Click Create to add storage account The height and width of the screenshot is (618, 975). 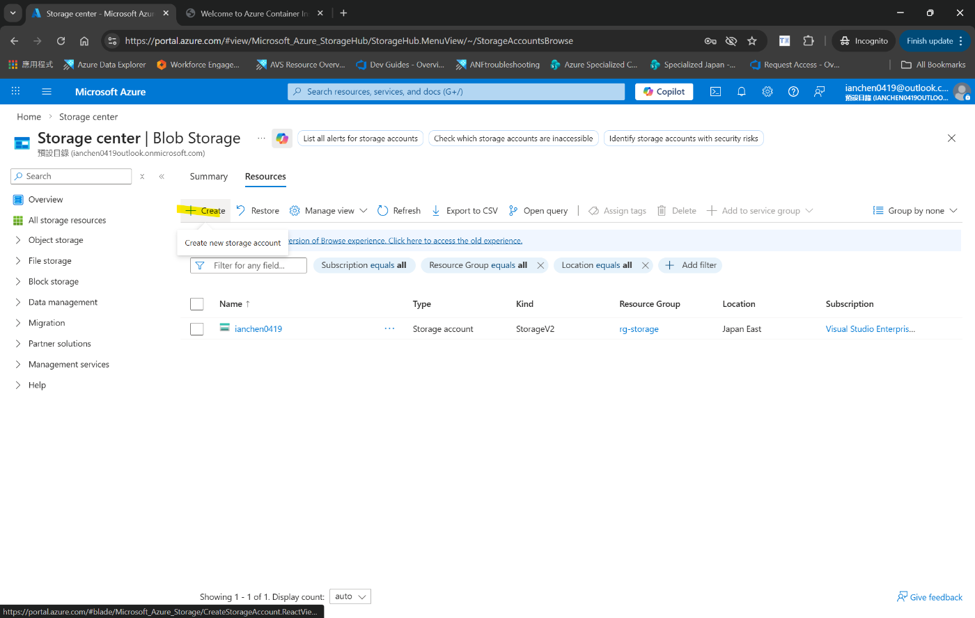pyautogui.click(x=205, y=211)
